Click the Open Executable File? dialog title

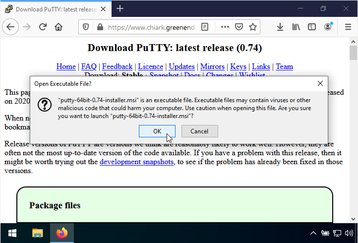coord(63,84)
